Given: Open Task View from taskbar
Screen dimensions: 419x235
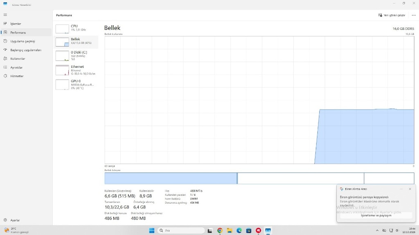Looking at the screenshot, I should point(210,231).
